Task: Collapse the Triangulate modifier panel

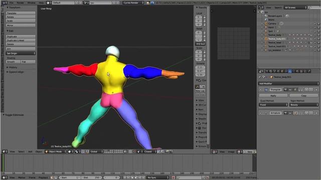Action: (260, 89)
